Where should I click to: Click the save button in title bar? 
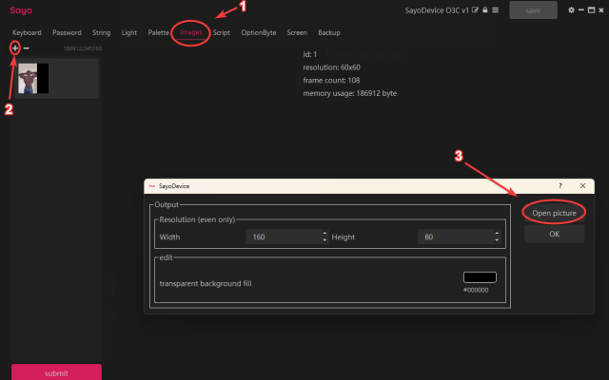(x=533, y=10)
